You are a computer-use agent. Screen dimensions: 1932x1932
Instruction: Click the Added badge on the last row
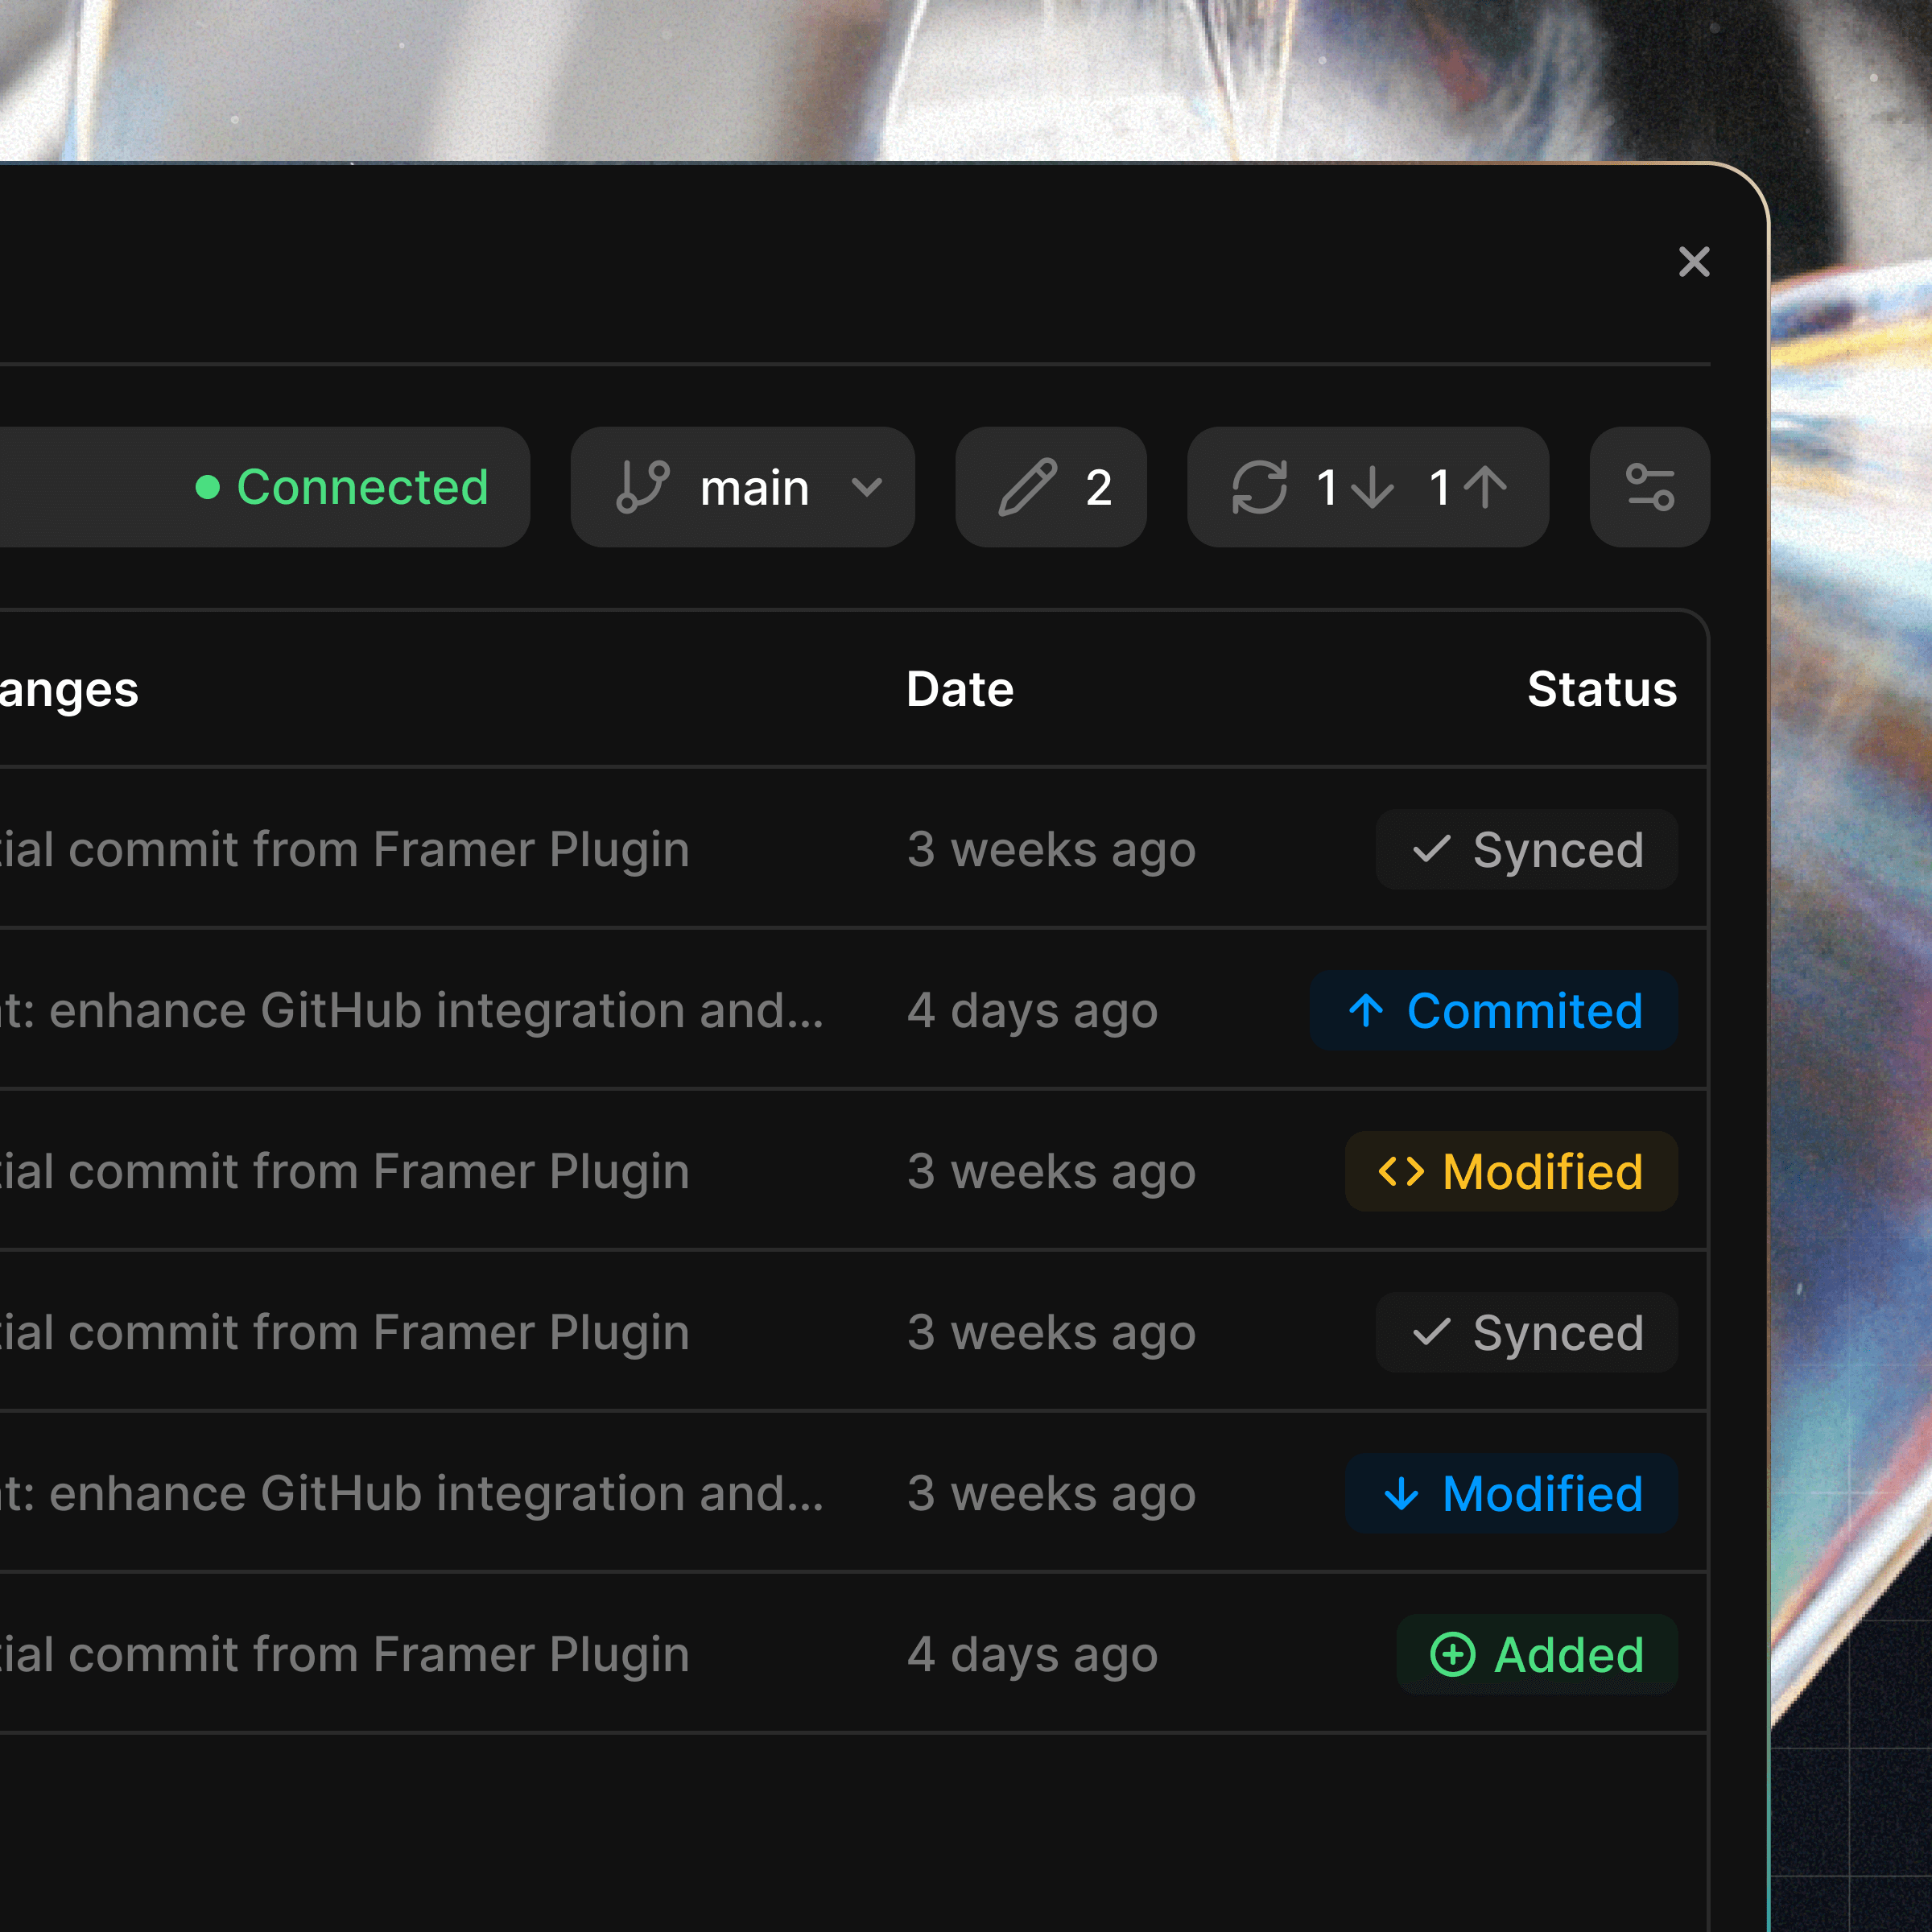pos(1537,1655)
